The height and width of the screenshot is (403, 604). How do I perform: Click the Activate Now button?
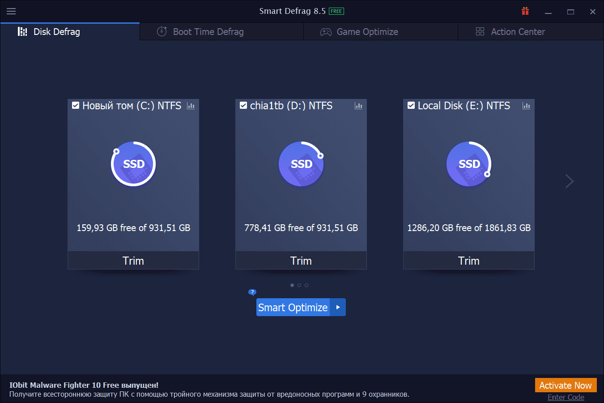(566, 386)
